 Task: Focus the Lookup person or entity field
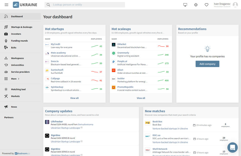[85, 5]
